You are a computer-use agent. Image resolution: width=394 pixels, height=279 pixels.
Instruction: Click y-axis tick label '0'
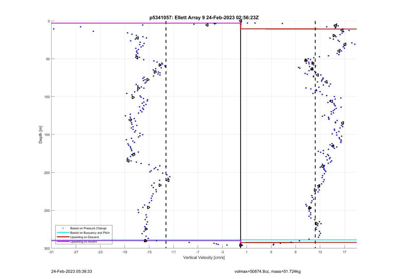pyautogui.click(x=49, y=21)
